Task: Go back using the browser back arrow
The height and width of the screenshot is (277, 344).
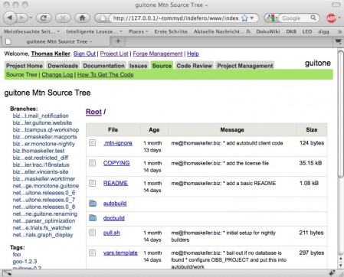Action: 10,18
